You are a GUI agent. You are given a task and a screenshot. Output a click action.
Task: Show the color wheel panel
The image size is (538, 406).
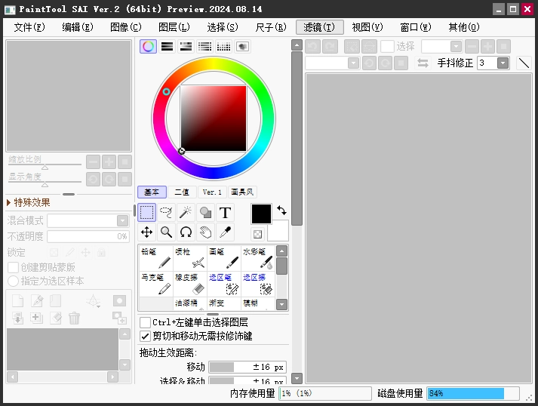coord(148,46)
